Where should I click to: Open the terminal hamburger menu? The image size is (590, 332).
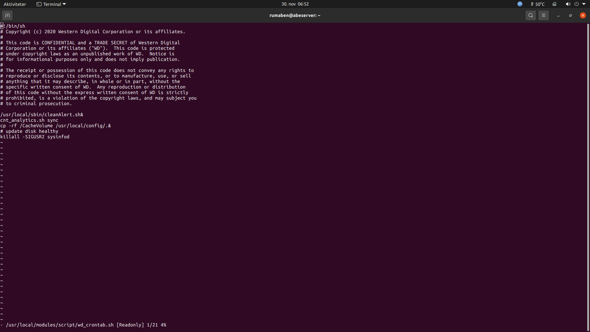543,15
